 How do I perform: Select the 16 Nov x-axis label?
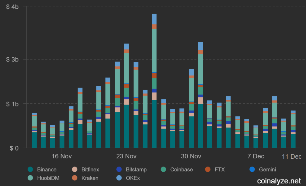click(62, 156)
